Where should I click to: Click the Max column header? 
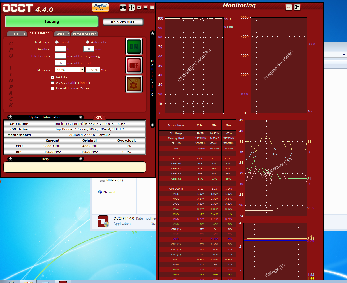click(x=228, y=125)
